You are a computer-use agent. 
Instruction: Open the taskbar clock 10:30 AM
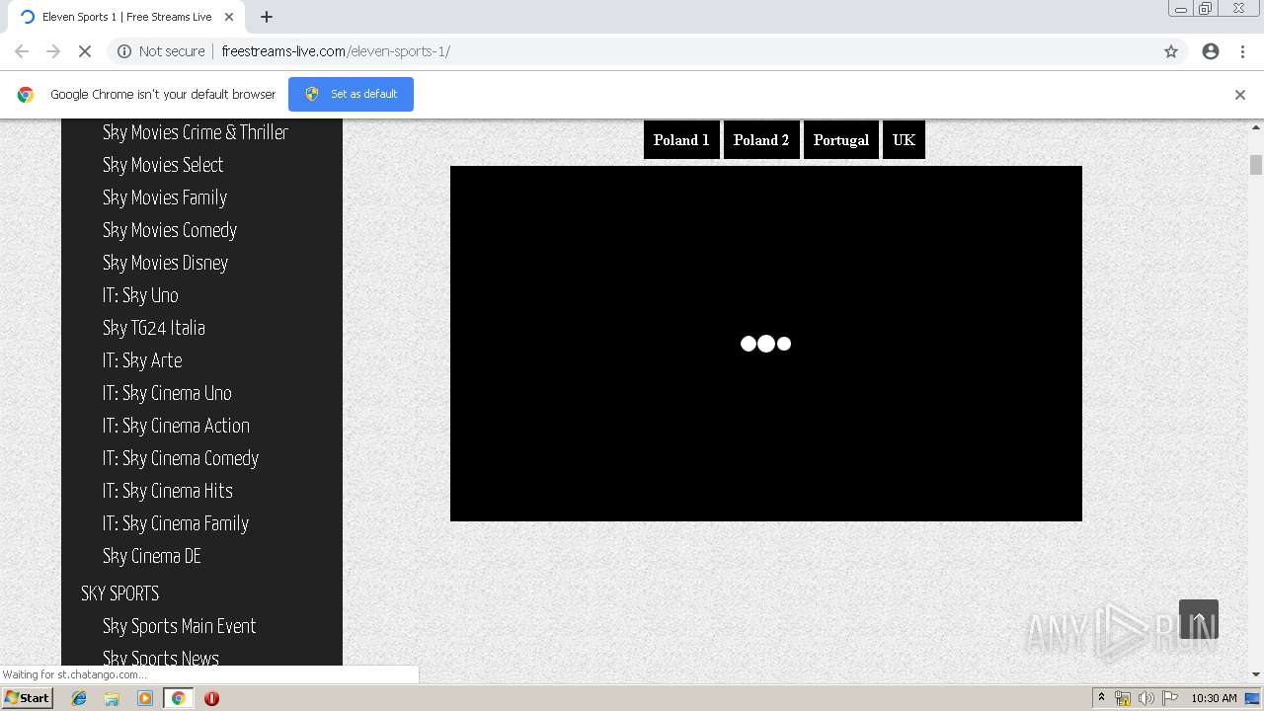pos(1214,698)
